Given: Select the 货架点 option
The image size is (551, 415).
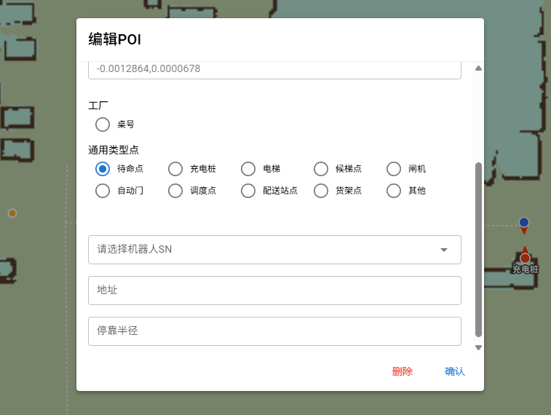Looking at the screenshot, I should (321, 191).
